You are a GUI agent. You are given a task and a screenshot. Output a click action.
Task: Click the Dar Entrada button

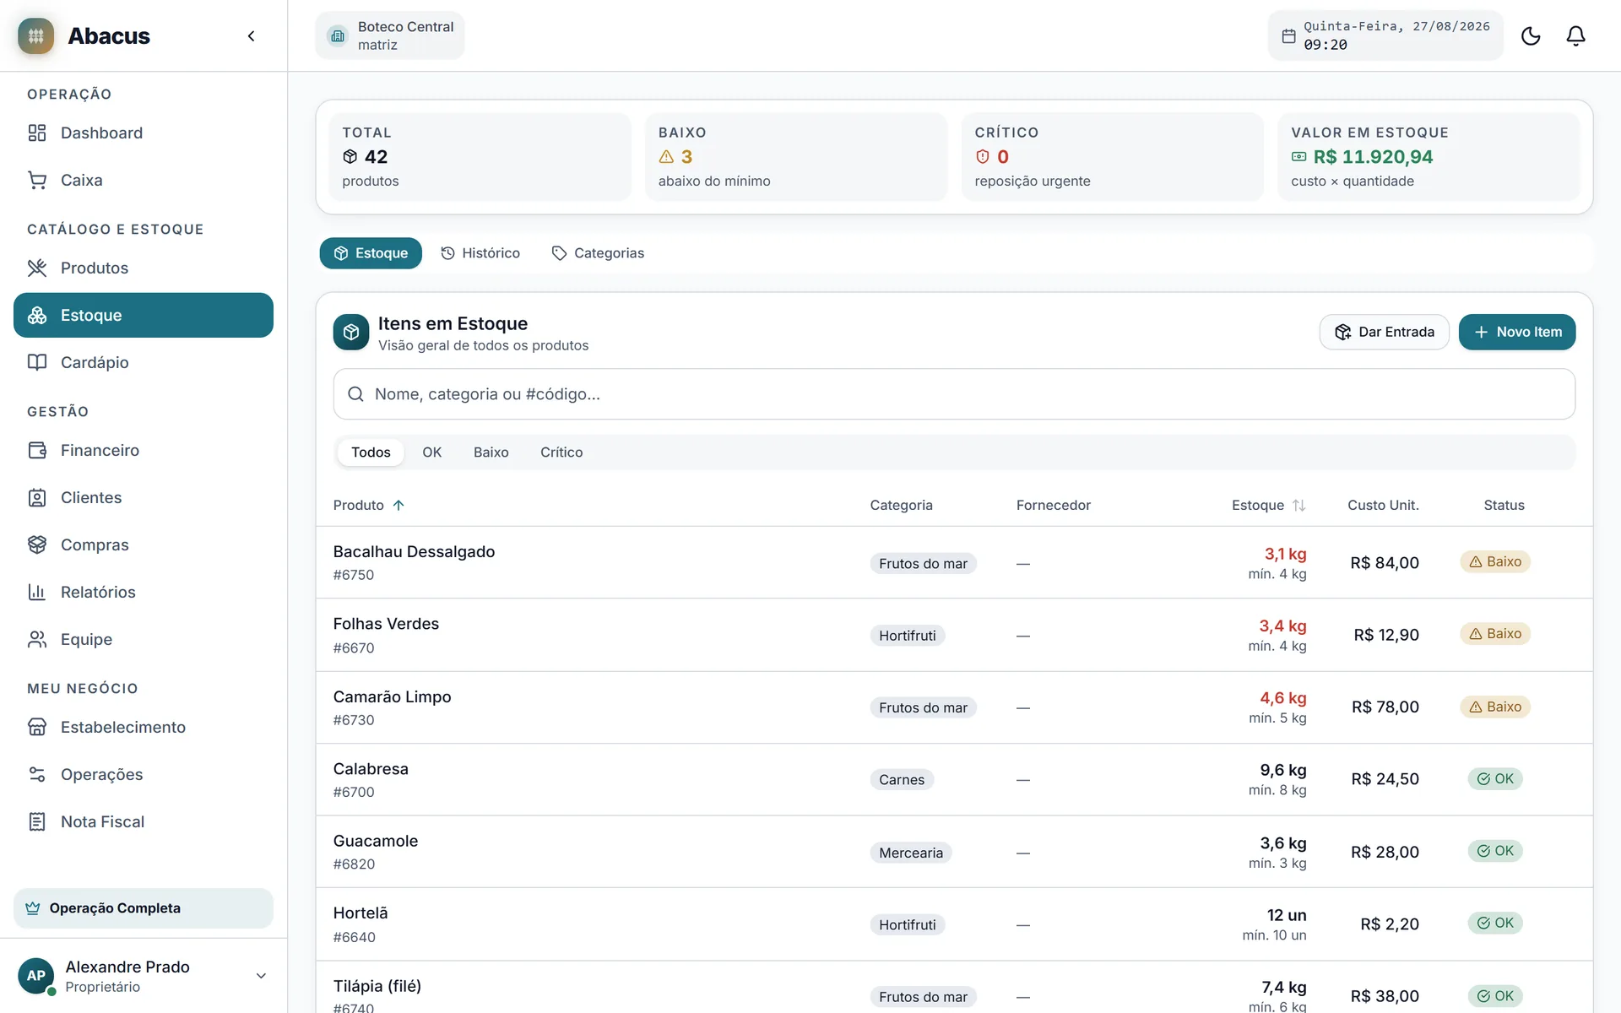(x=1385, y=332)
